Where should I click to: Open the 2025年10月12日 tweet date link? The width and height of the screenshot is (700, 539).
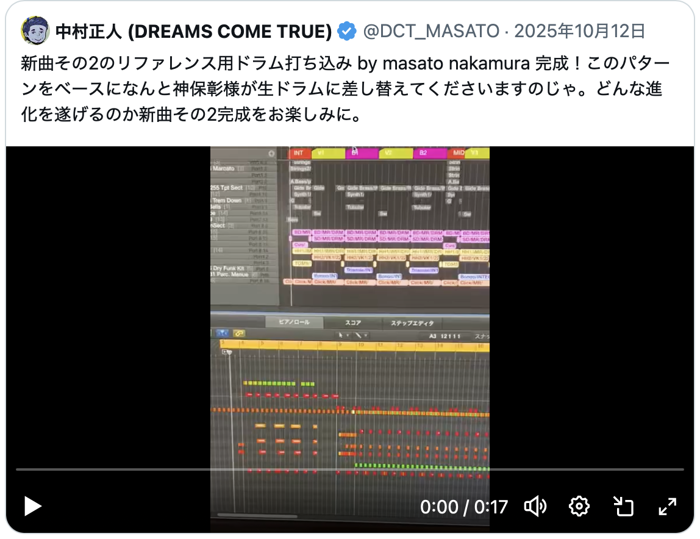tap(580, 31)
